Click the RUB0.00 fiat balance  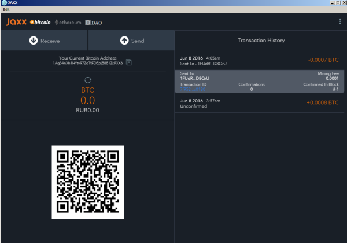(x=87, y=110)
